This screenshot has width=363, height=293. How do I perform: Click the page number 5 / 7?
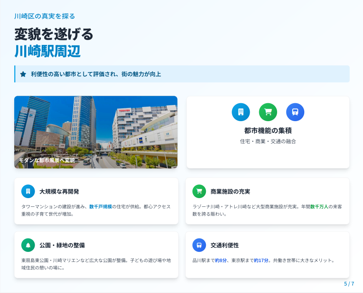(349, 284)
